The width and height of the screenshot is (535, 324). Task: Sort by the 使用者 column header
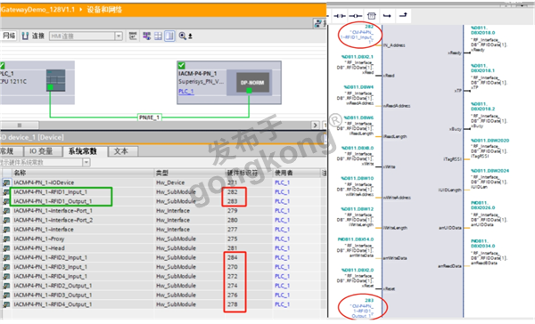point(284,173)
